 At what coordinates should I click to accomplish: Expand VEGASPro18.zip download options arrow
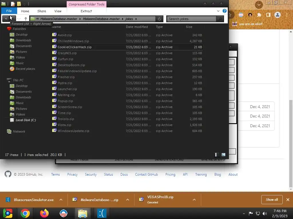click(x=194, y=200)
